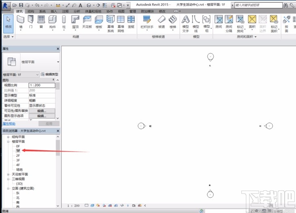Select the Floor (楼板) tool
Screen dimensions: 296x213
pos(99,22)
